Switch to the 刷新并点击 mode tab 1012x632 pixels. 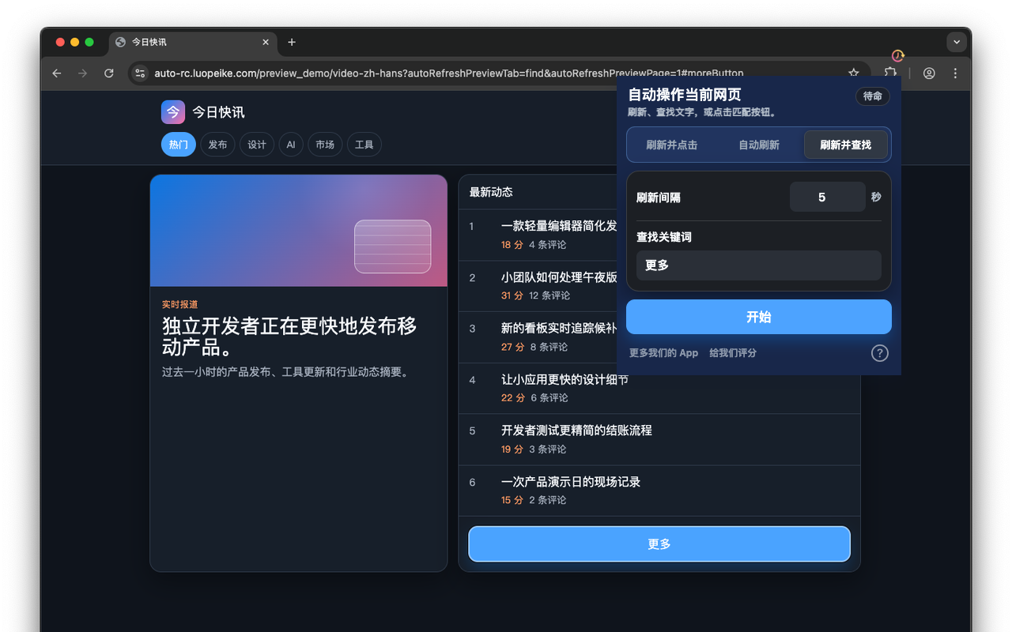[672, 145]
